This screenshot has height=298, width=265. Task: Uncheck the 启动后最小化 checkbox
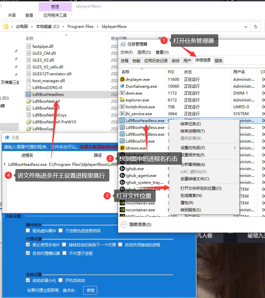(28, 280)
